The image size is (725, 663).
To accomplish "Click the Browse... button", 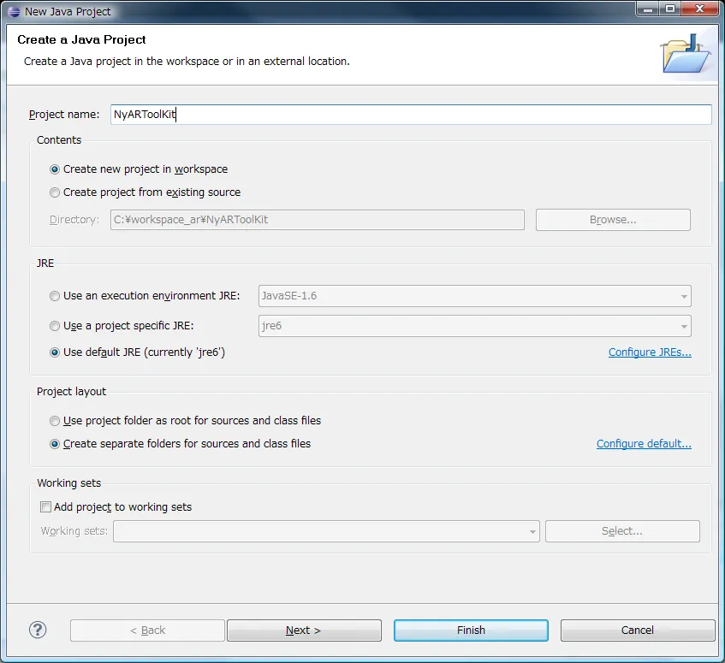I will click(613, 220).
